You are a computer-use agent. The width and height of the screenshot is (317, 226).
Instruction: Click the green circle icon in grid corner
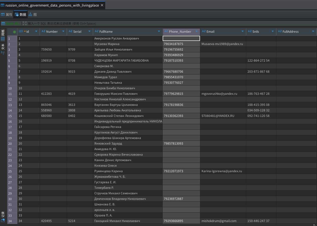(14, 32)
